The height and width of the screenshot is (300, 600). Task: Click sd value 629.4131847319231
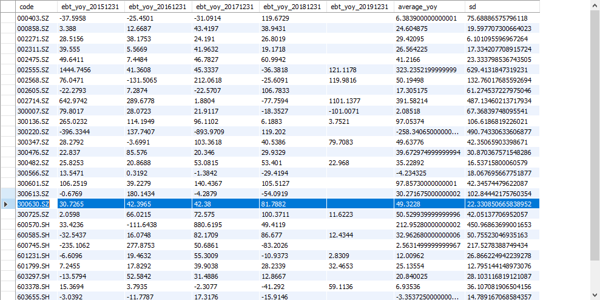pos(502,70)
